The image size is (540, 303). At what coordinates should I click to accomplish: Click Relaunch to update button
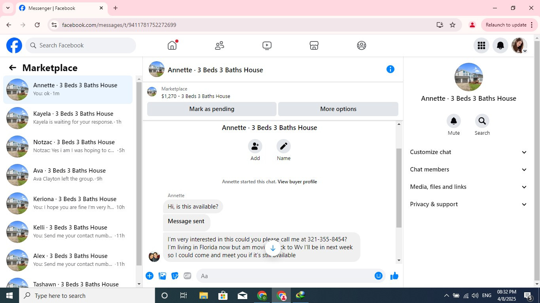click(506, 25)
